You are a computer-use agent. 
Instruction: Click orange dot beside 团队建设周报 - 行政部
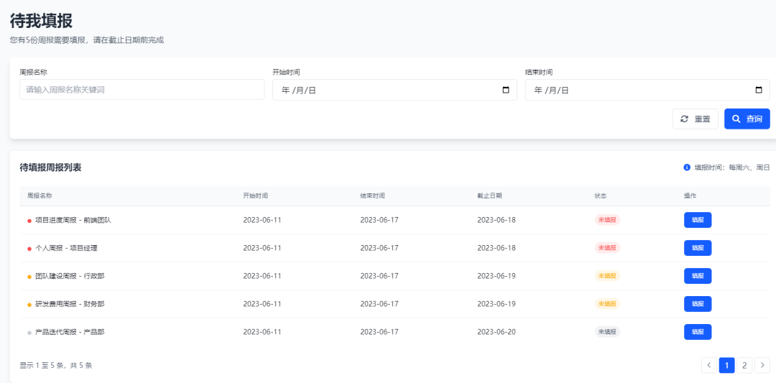tap(29, 277)
